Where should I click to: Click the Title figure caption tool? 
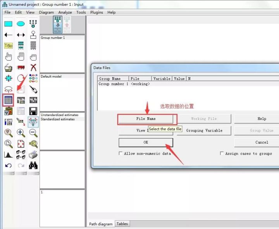click(x=8, y=46)
